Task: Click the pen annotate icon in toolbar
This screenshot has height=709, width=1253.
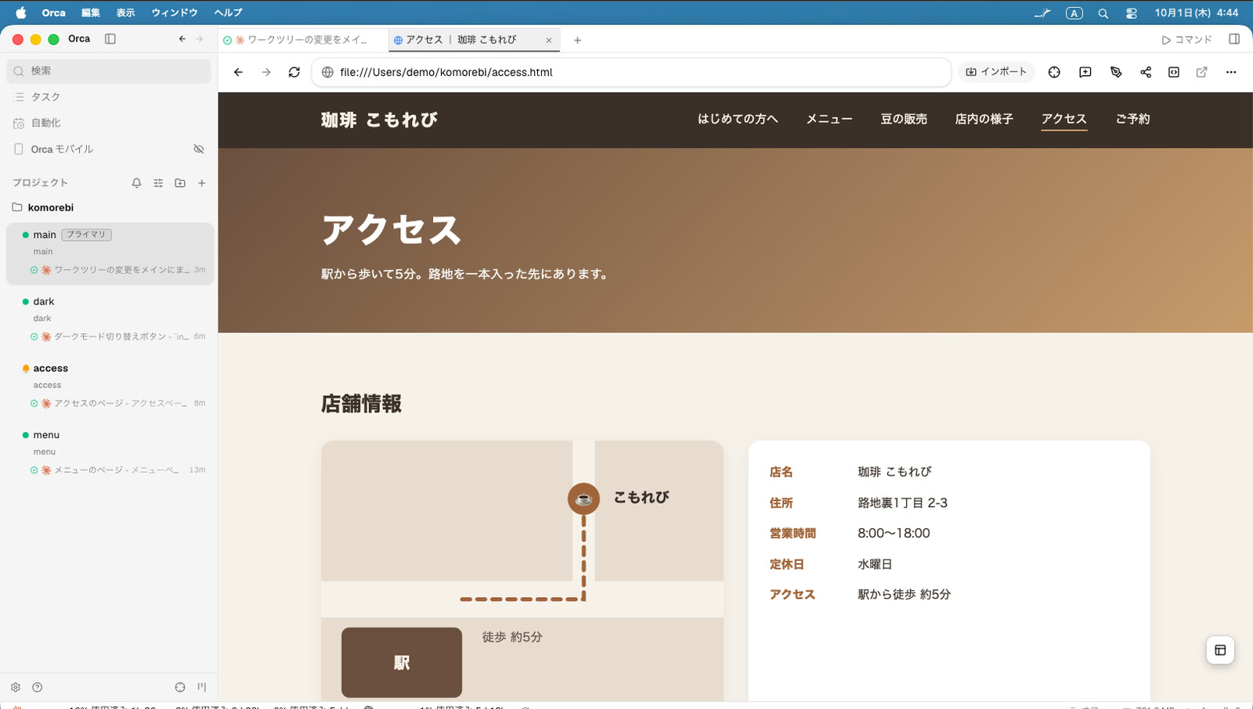Action: (x=1116, y=72)
